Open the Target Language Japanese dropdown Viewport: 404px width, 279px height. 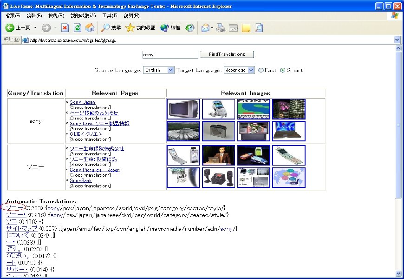(x=239, y=70)
